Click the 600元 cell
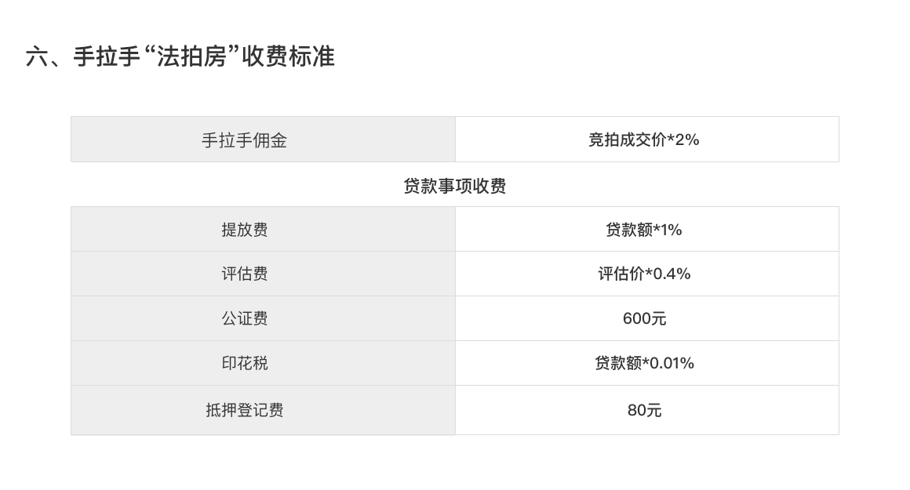This screenshot has height=490, width=910. (x=646, y=318)
